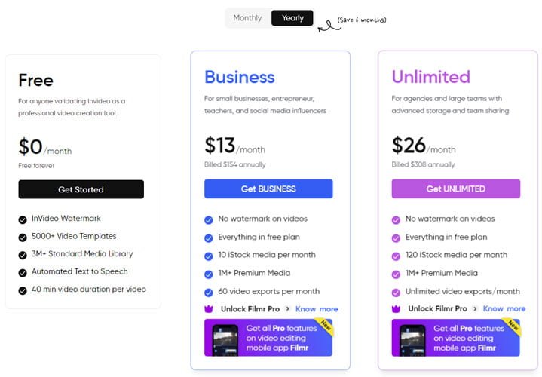Select the Yearly billing option

(x=292, y=18)
